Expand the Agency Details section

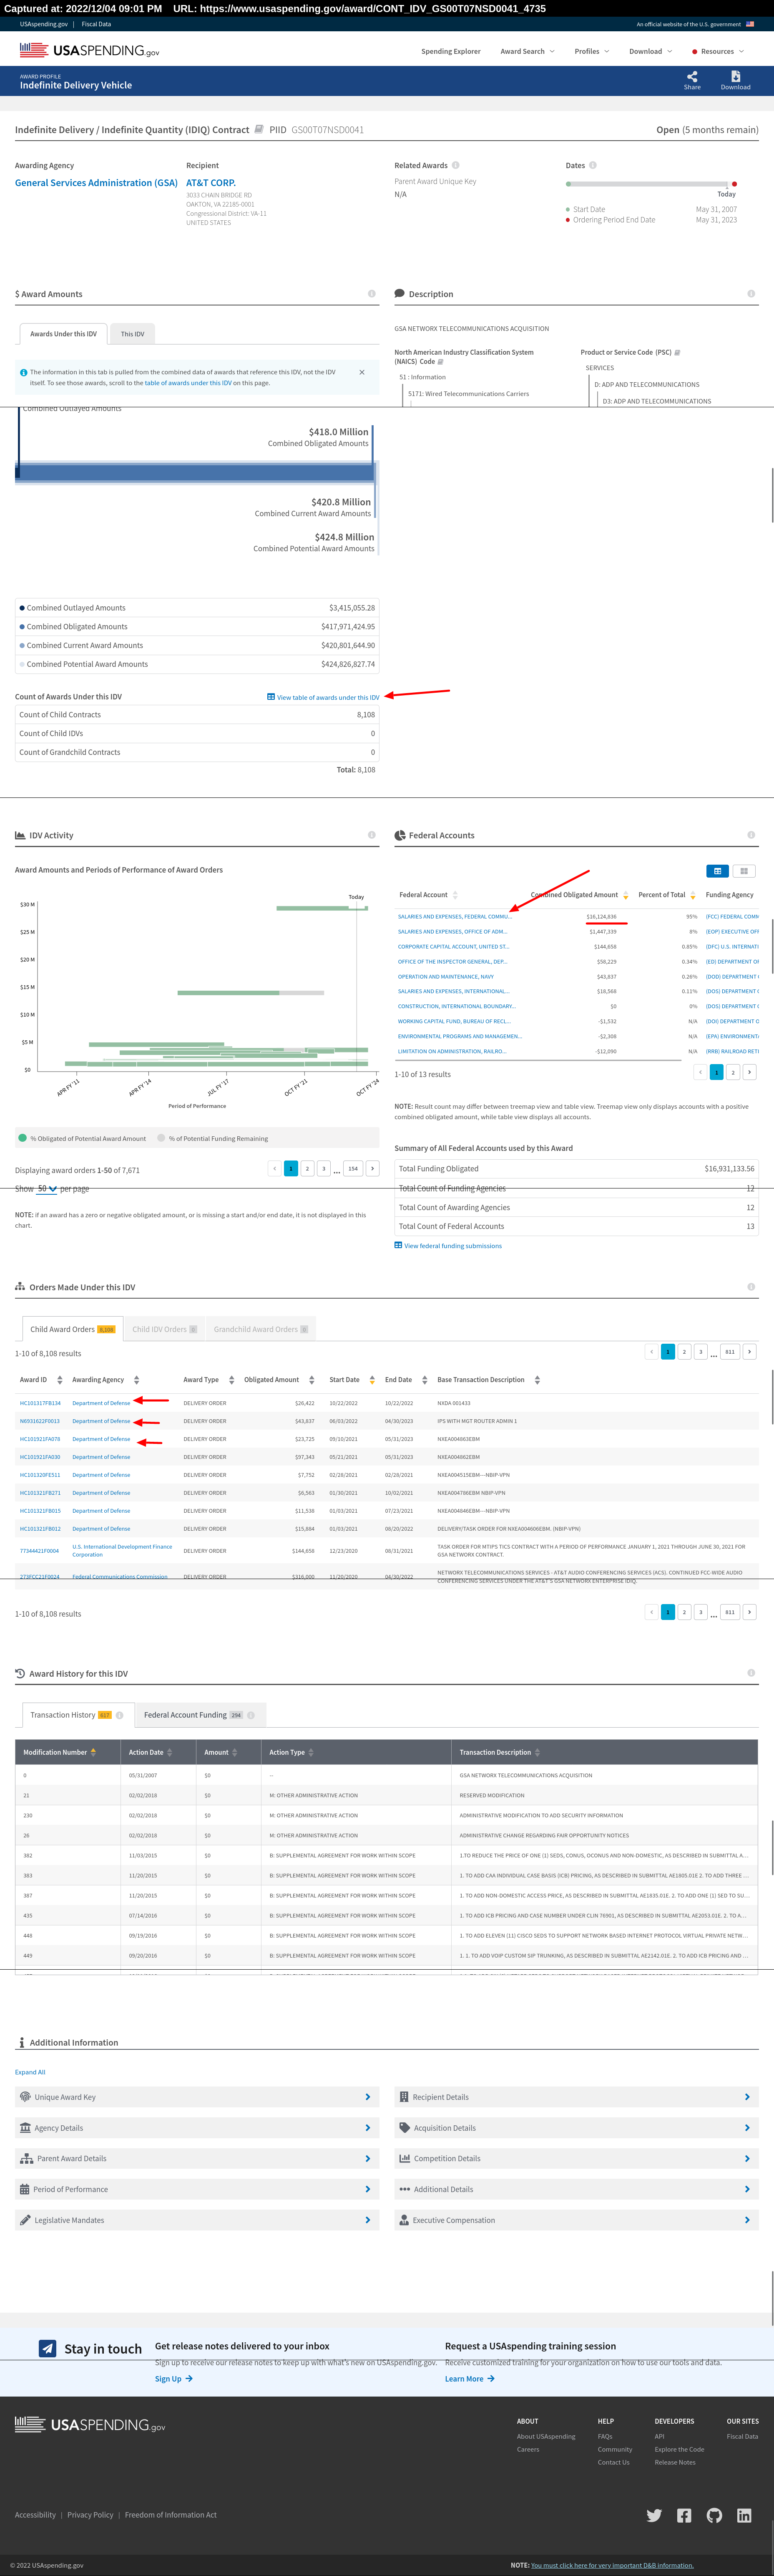coord(197,2128)
